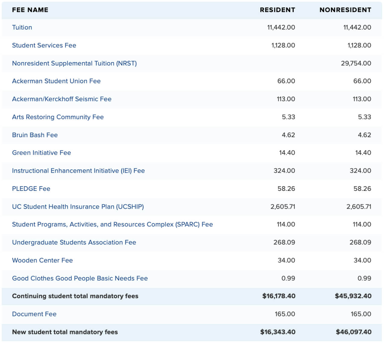
Task: Select resident Ackerman Student Union 66.00
Action: point(286,81)
